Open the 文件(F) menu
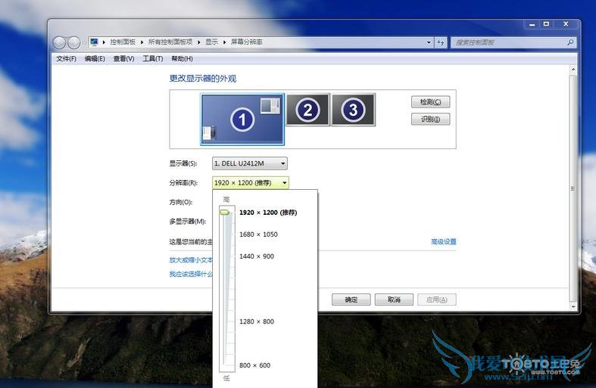Screen dimensions: 596x388 point(66,59)
